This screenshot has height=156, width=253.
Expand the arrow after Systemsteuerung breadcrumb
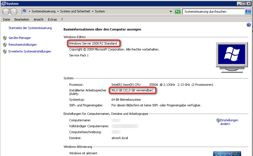pyautogui.click(x=58, y=12)
